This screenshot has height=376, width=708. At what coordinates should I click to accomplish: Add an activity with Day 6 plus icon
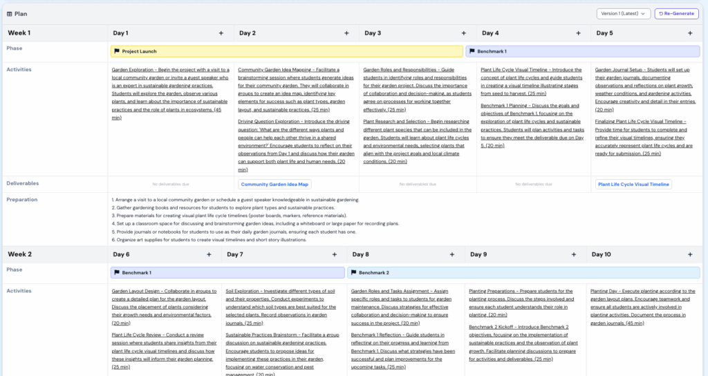coord(209,254)
